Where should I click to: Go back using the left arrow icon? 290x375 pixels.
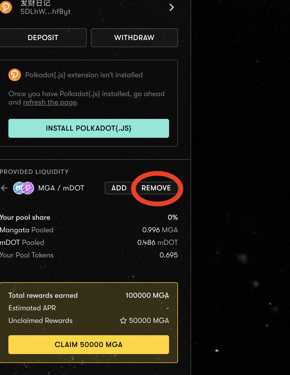(4, 188)
